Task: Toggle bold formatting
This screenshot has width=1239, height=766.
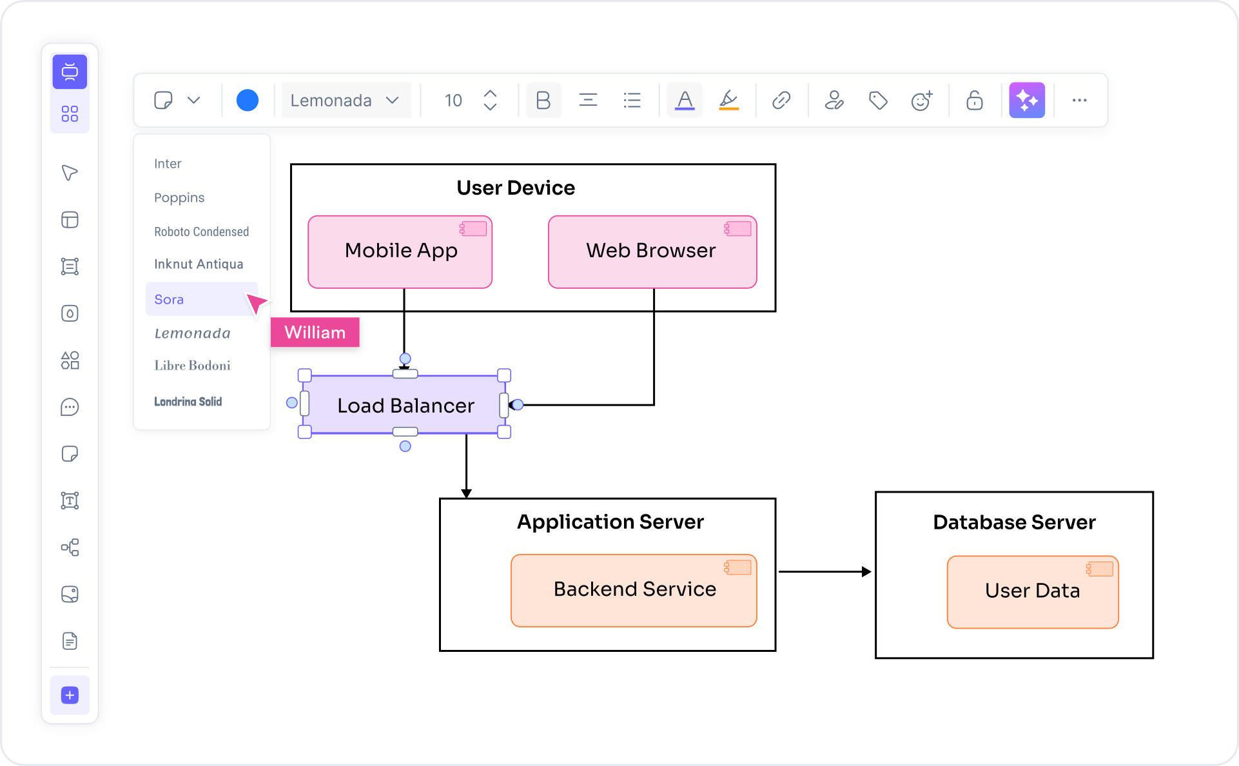Action: [543, 100]
